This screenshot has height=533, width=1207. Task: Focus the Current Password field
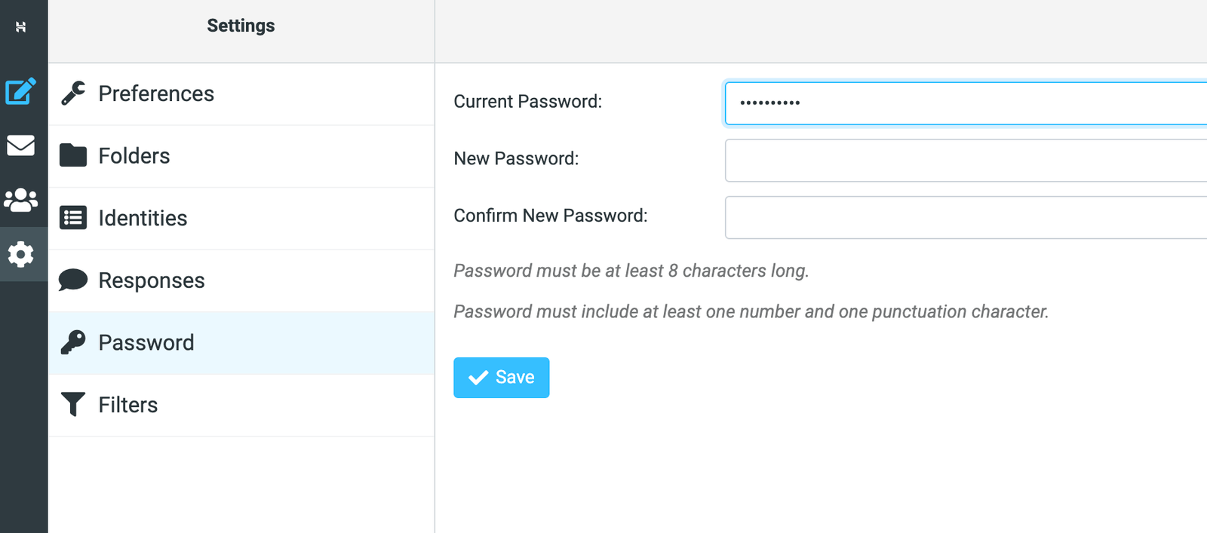click(966, 103)
